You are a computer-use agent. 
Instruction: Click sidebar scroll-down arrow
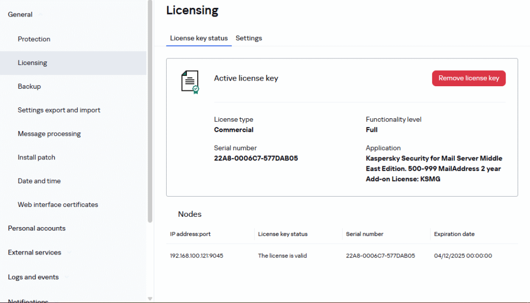[x=150, y=299]
